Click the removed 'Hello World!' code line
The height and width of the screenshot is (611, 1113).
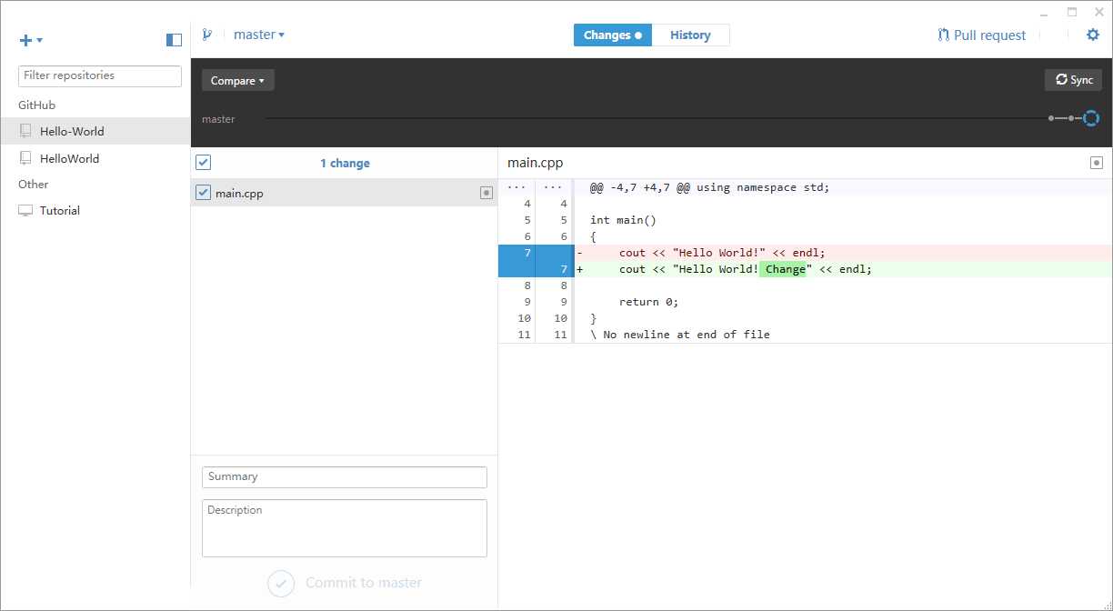click(x=722, y=253)
